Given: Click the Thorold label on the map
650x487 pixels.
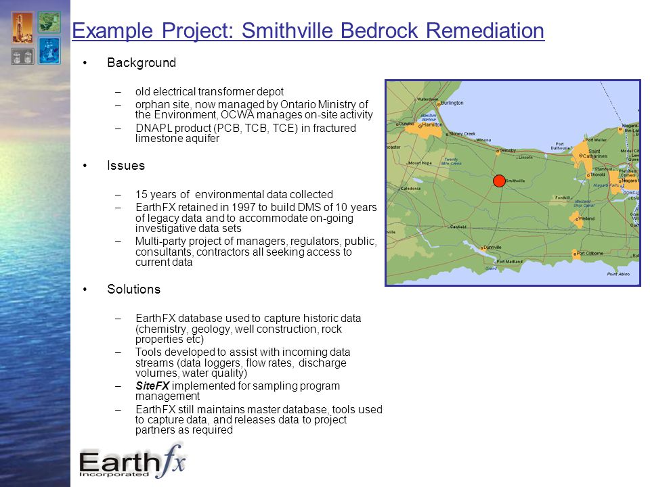Looking at the screenshot, I should click(597, 175).
